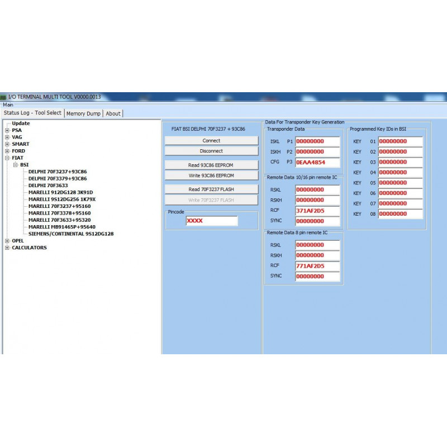Write the 93C86 EEPROM

tap(211, 175)
